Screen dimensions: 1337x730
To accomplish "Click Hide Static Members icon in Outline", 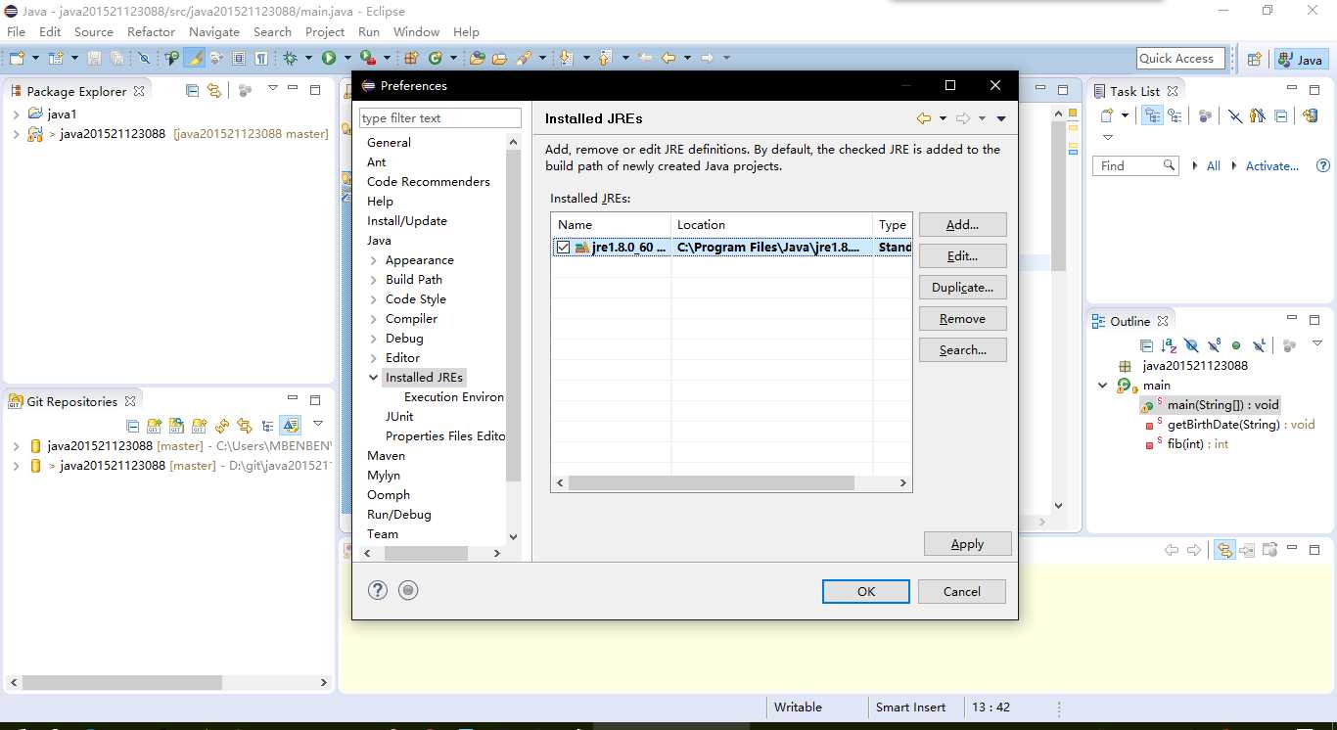I will tap(1214, 345).
